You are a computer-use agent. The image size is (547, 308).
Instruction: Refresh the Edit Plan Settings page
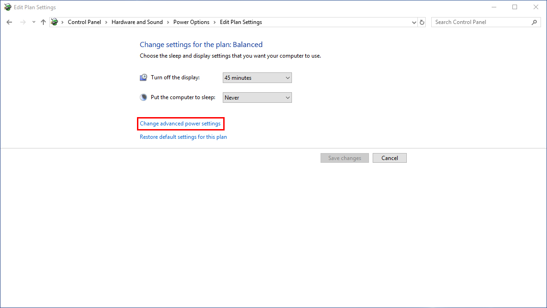422,22
